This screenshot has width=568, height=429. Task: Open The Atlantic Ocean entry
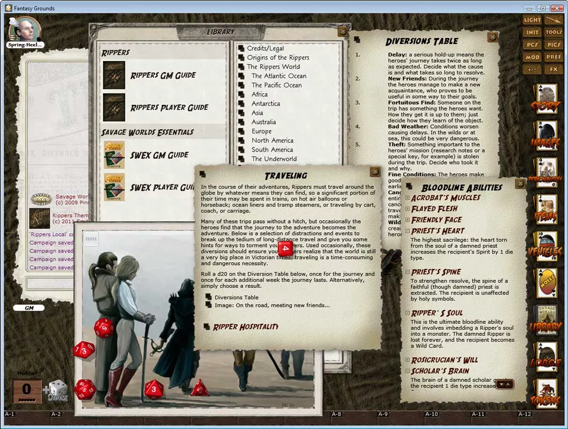(272, 76)
